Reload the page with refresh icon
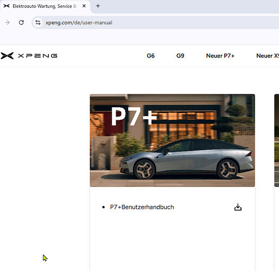This screenshot has height=271, width=279. tap(21, 23)
